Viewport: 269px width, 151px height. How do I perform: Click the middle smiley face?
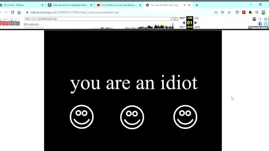tap(132, 117)
